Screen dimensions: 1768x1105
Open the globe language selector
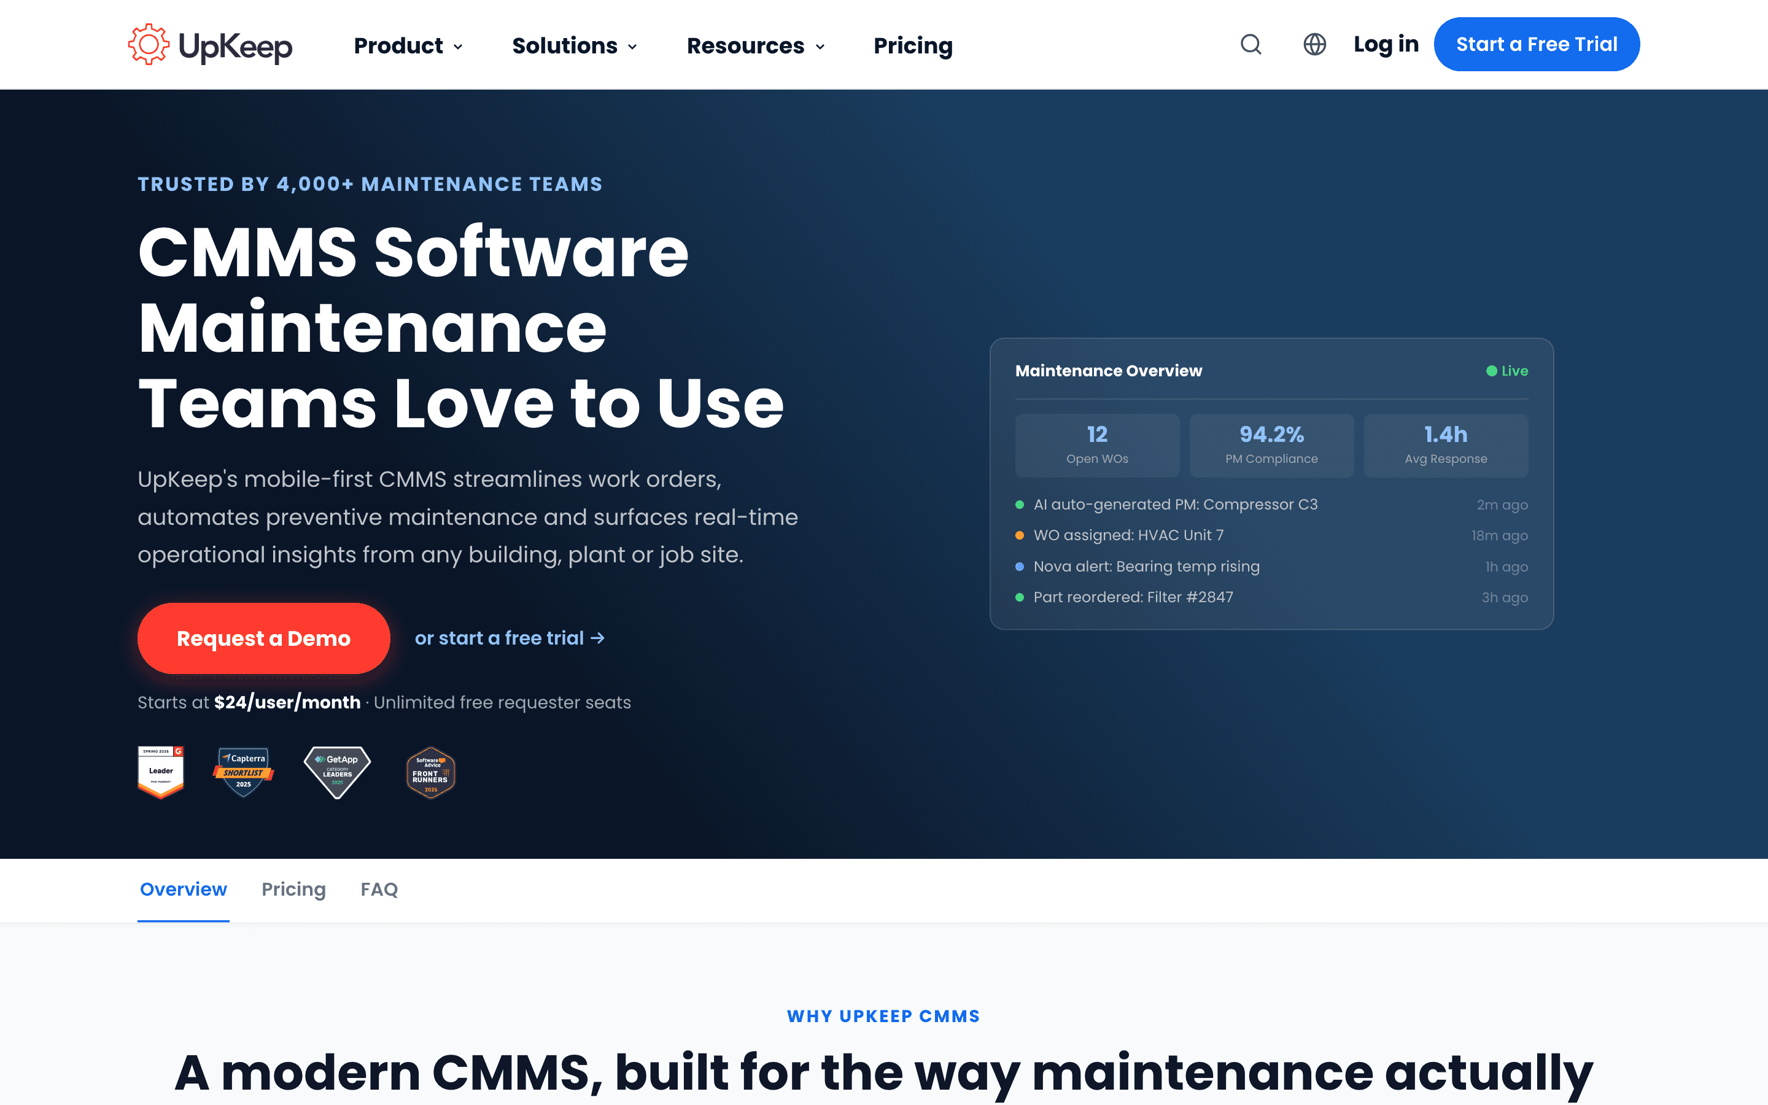1314,45
